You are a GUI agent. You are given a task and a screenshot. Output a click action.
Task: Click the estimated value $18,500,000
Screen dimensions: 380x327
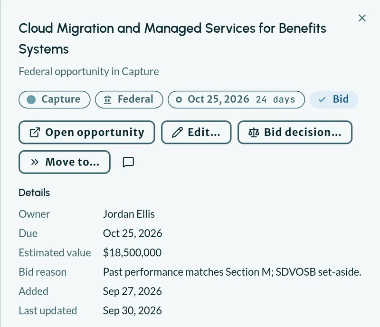pos(133,253)
